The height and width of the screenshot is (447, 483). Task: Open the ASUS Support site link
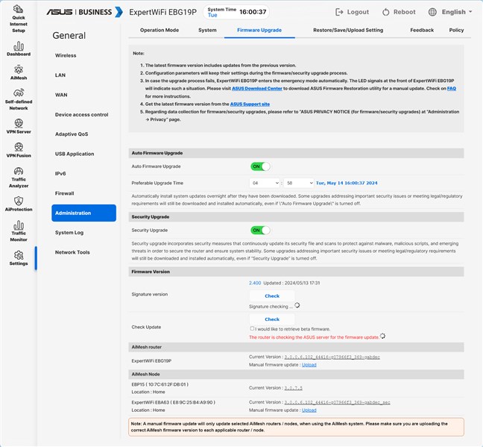(250, 104)
